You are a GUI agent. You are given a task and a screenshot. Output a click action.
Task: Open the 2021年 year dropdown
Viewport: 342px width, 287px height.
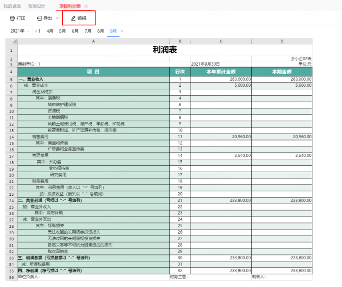(x=20, y=31)
